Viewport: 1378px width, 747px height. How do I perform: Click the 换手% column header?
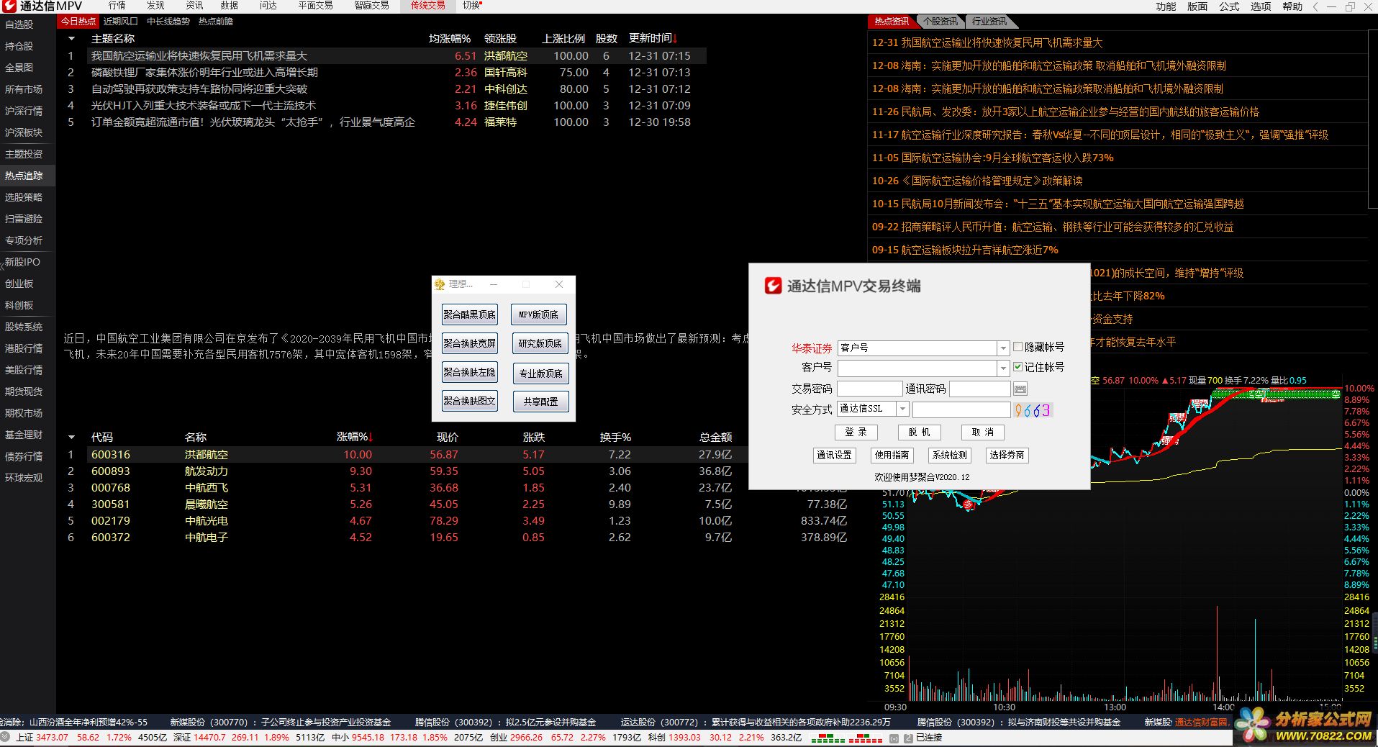click(x=615, y=437)
